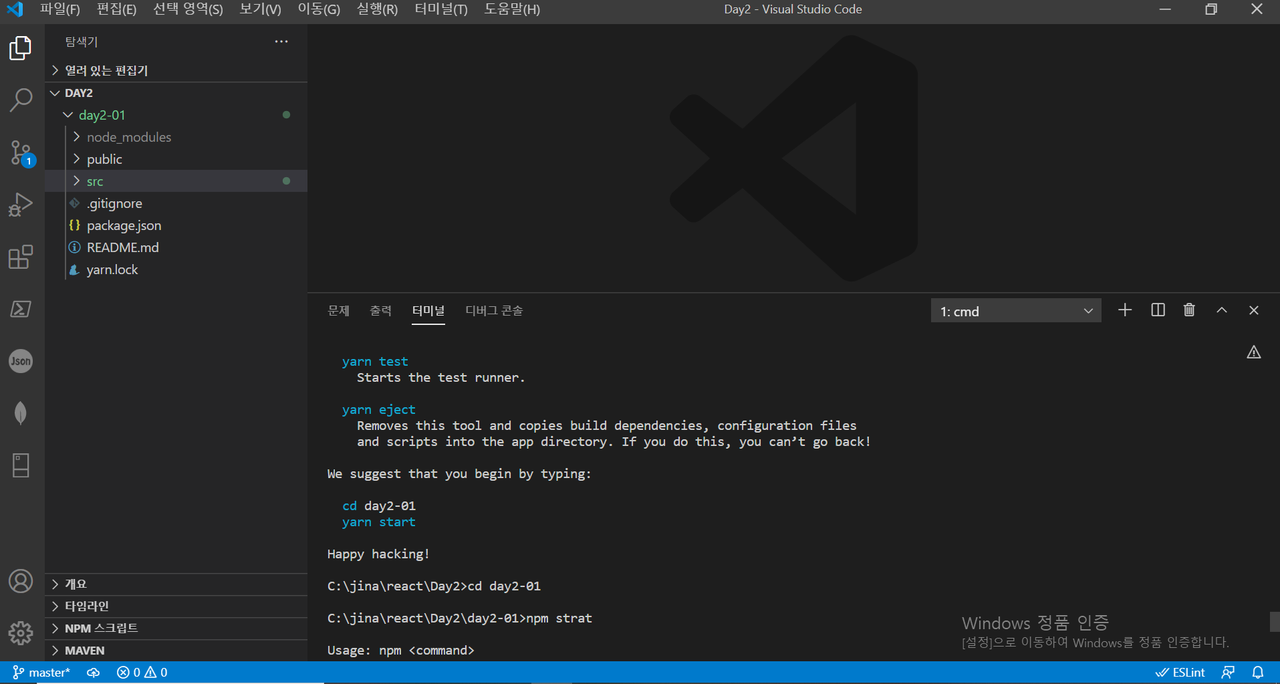This screenshot has width=1280, height=684.
Task: Select the Terminal tab (터미널)
Action: pos(428,311)
